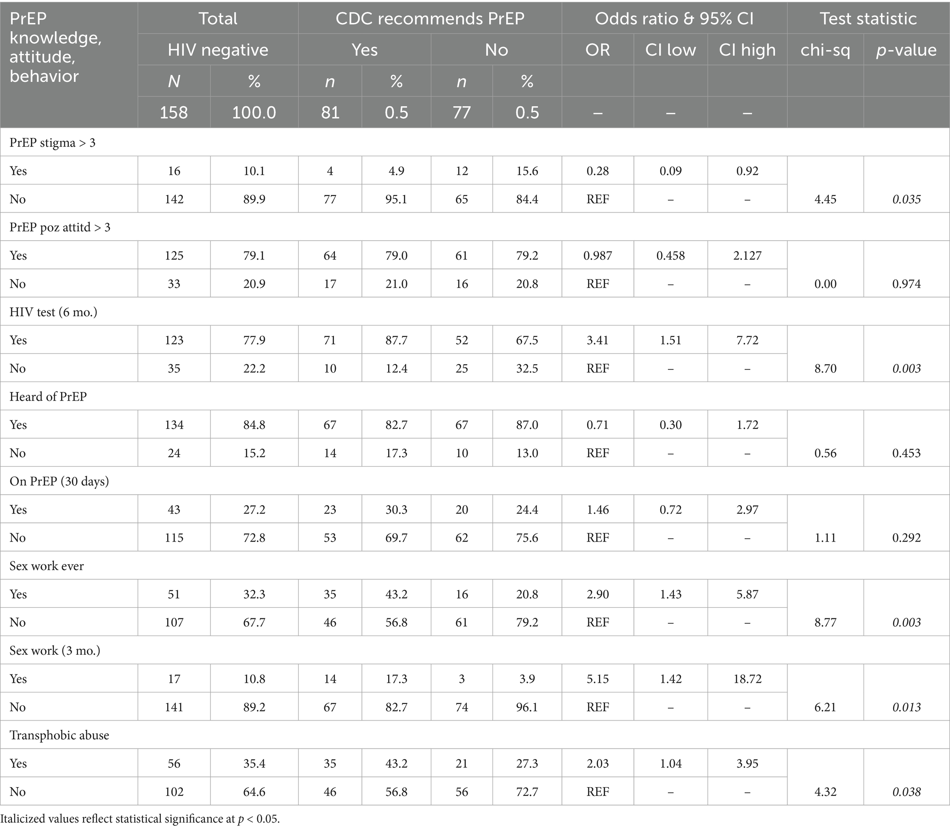Select the 'Odds ratio & 95% CI' header
This screenshot has height=829, width=950.
point(674,18)
